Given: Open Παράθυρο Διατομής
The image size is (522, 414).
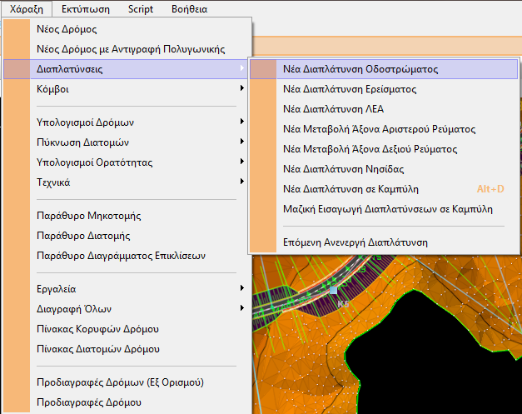Looking at the screenshot, I should (x=127, y=236).
